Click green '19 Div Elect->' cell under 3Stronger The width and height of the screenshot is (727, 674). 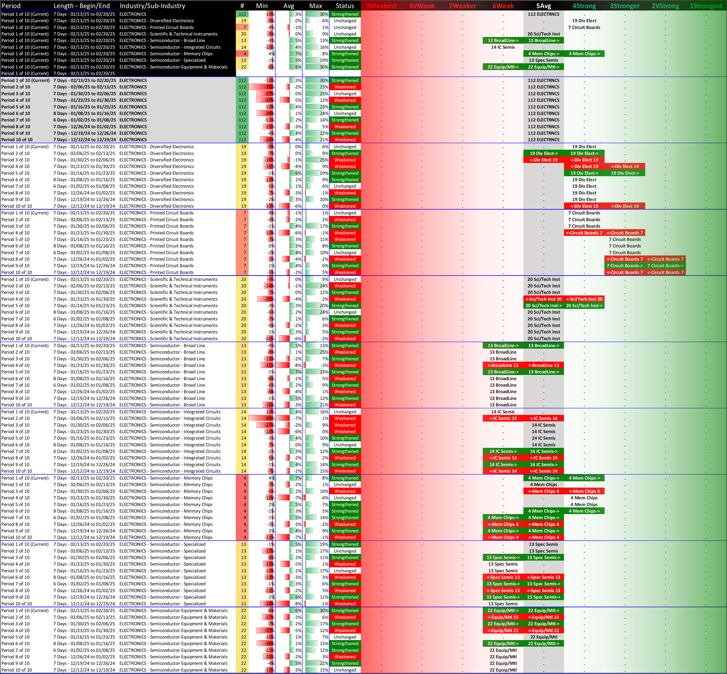point(624,173)
